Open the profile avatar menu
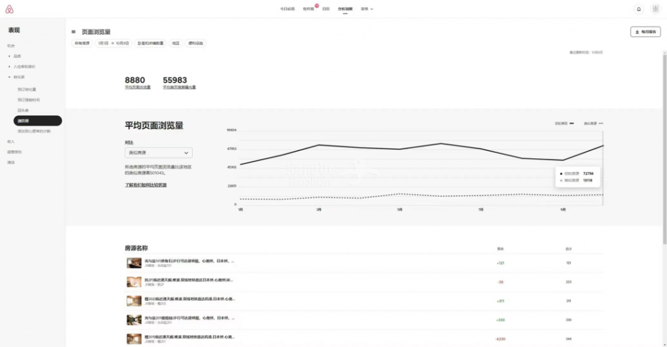667x347 pixels. tap(655, 9)
